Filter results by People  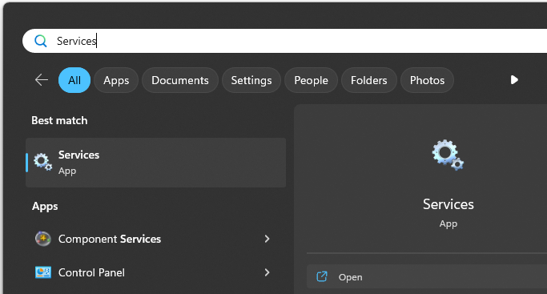[x=312, y=80]
